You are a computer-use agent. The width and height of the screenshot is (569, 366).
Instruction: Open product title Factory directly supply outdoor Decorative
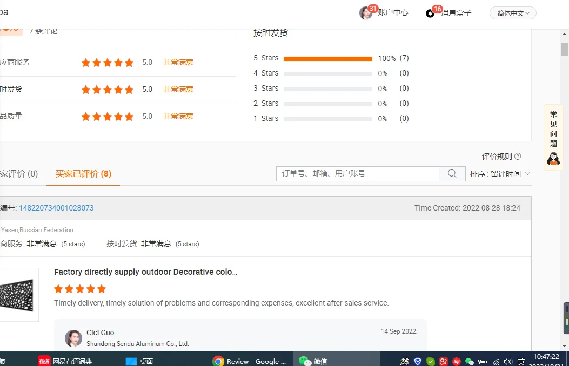[145, 272]
